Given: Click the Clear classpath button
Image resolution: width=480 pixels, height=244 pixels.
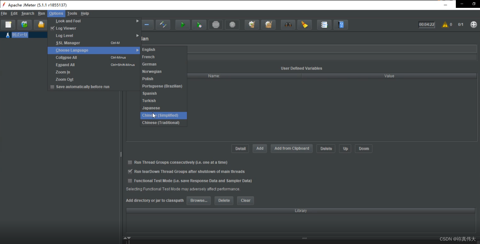Looking at the screenshot, I should 246,200.
